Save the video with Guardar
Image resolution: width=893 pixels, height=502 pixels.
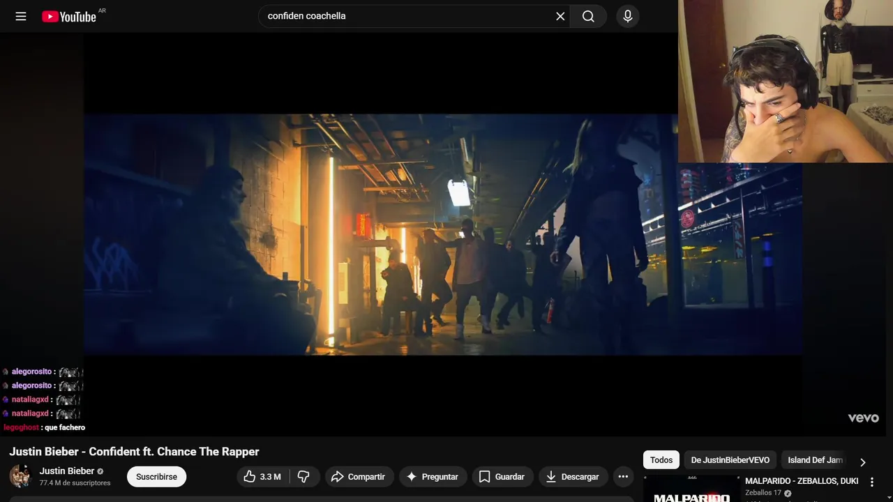click(502, 477)
